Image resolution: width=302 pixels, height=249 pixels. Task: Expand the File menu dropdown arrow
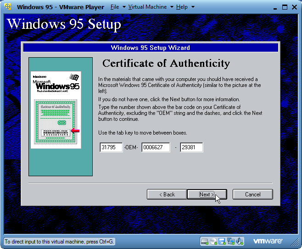pyautogui.click(x=124, y=7)
